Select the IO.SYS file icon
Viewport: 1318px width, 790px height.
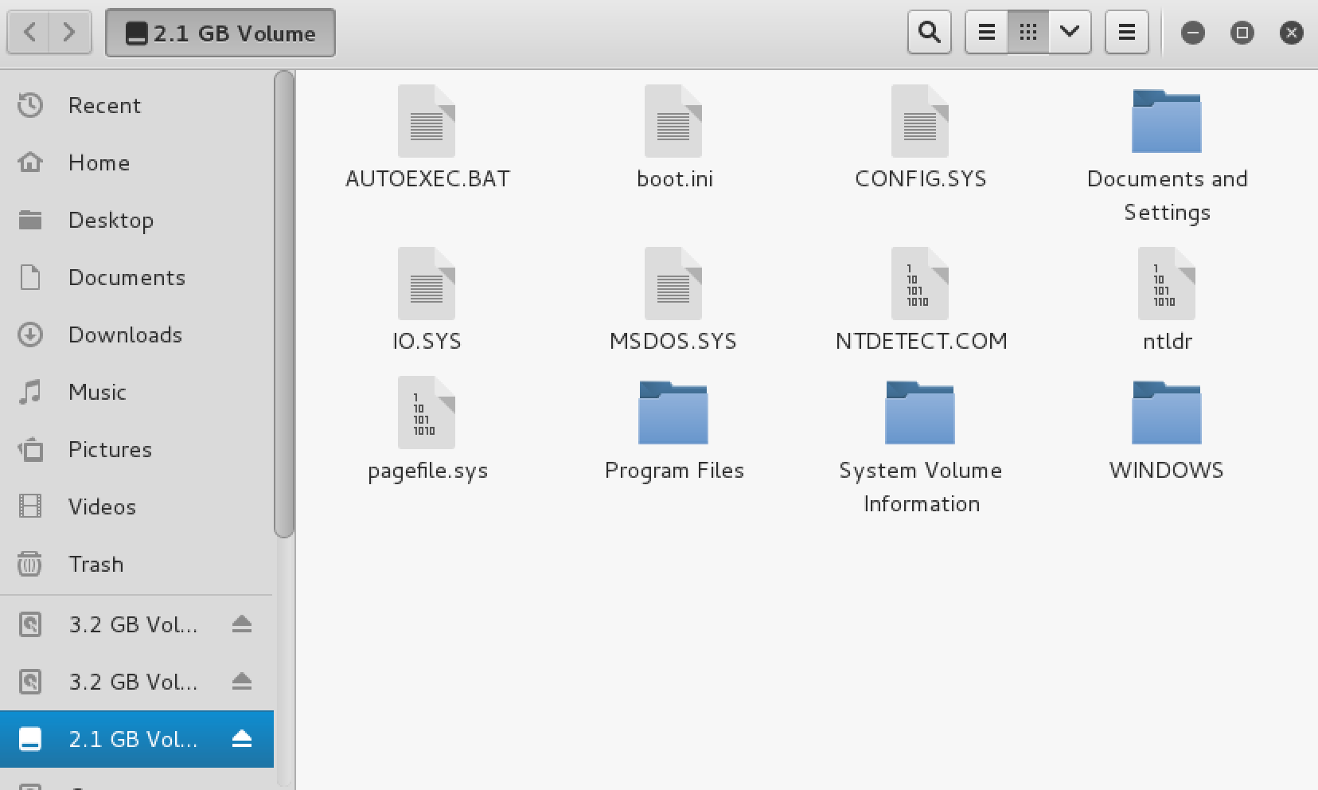click(427, 284)
